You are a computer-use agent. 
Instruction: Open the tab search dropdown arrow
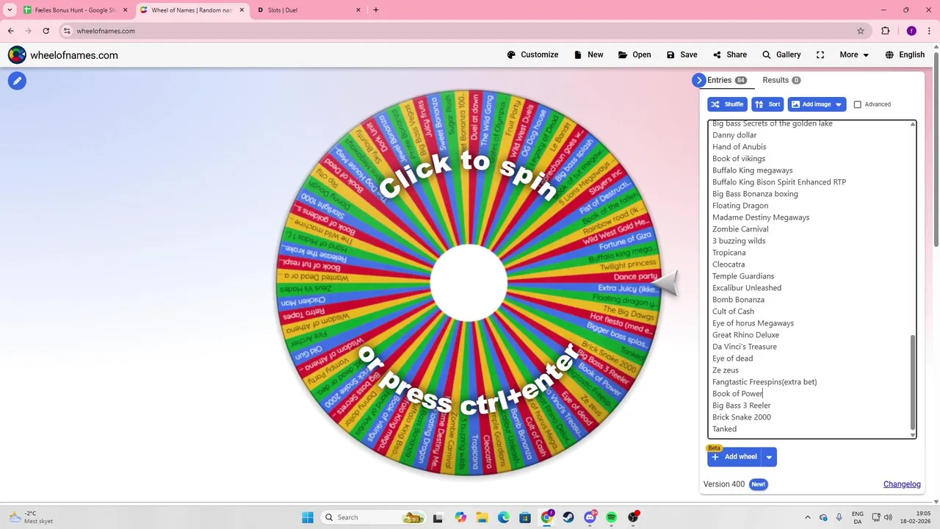pos(10,10)
